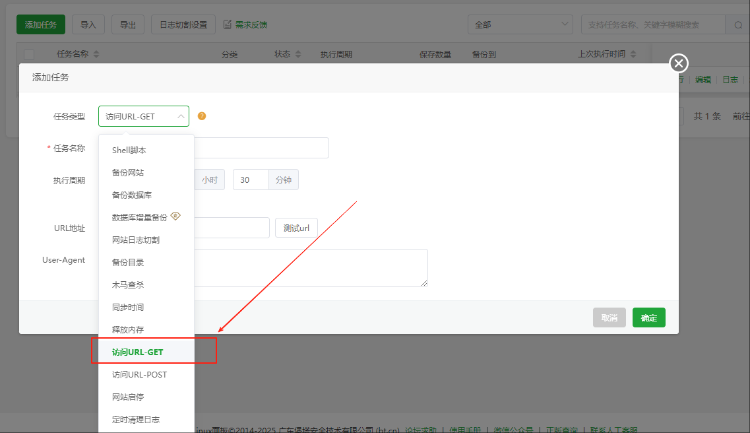Image resolution: width=750 pixels, height=433 pixels.
Task: Click sort arrows beside 状态 column
Action: [297, 54]
